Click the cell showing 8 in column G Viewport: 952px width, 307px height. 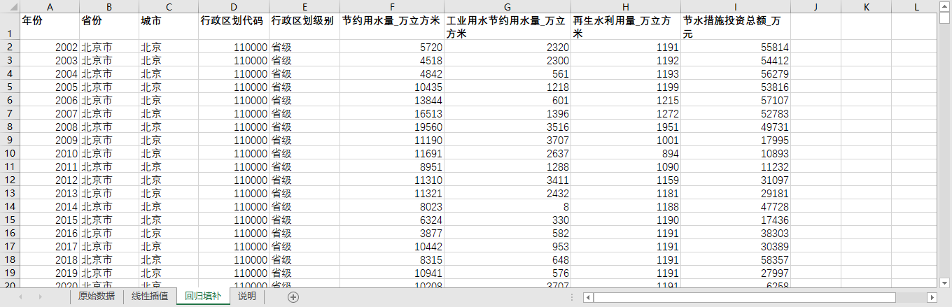tap(507, 207)
